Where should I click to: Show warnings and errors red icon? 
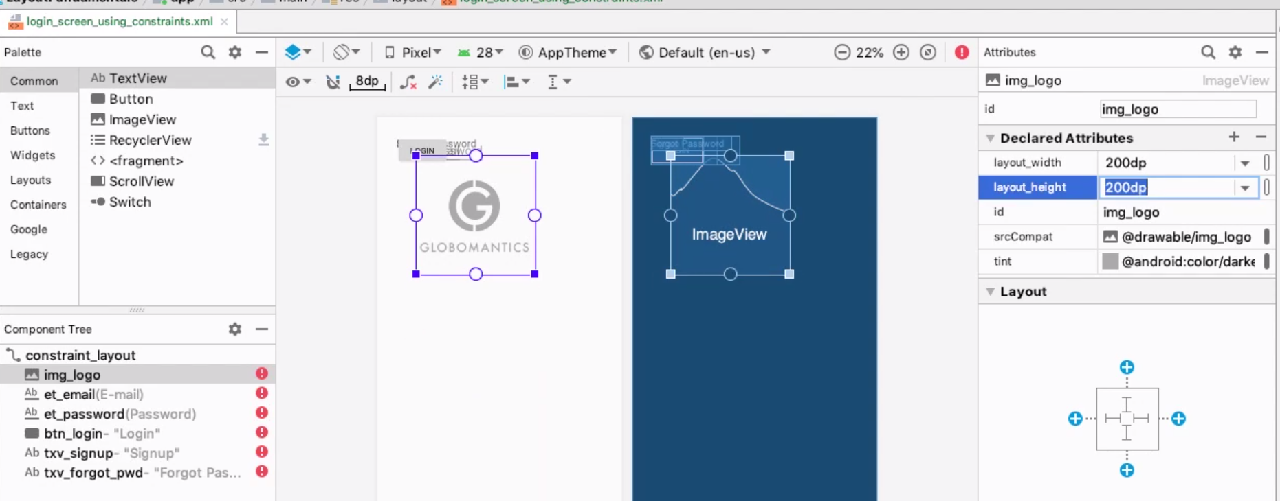tap(962, 52)
